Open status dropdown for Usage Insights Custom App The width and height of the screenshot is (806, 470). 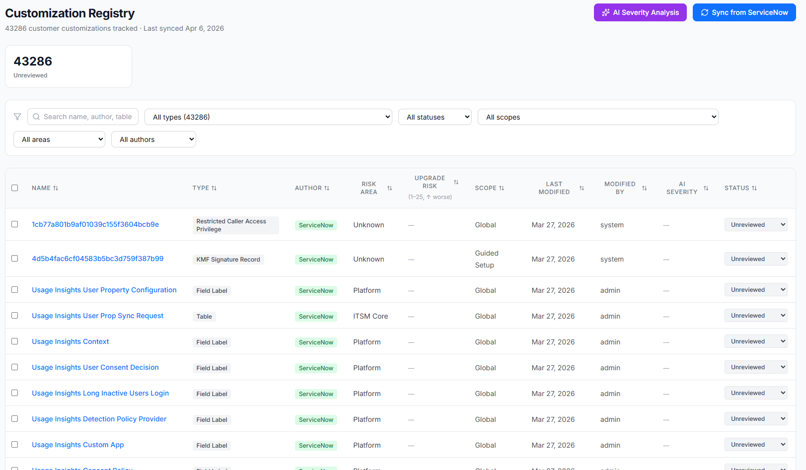point(755,445)
